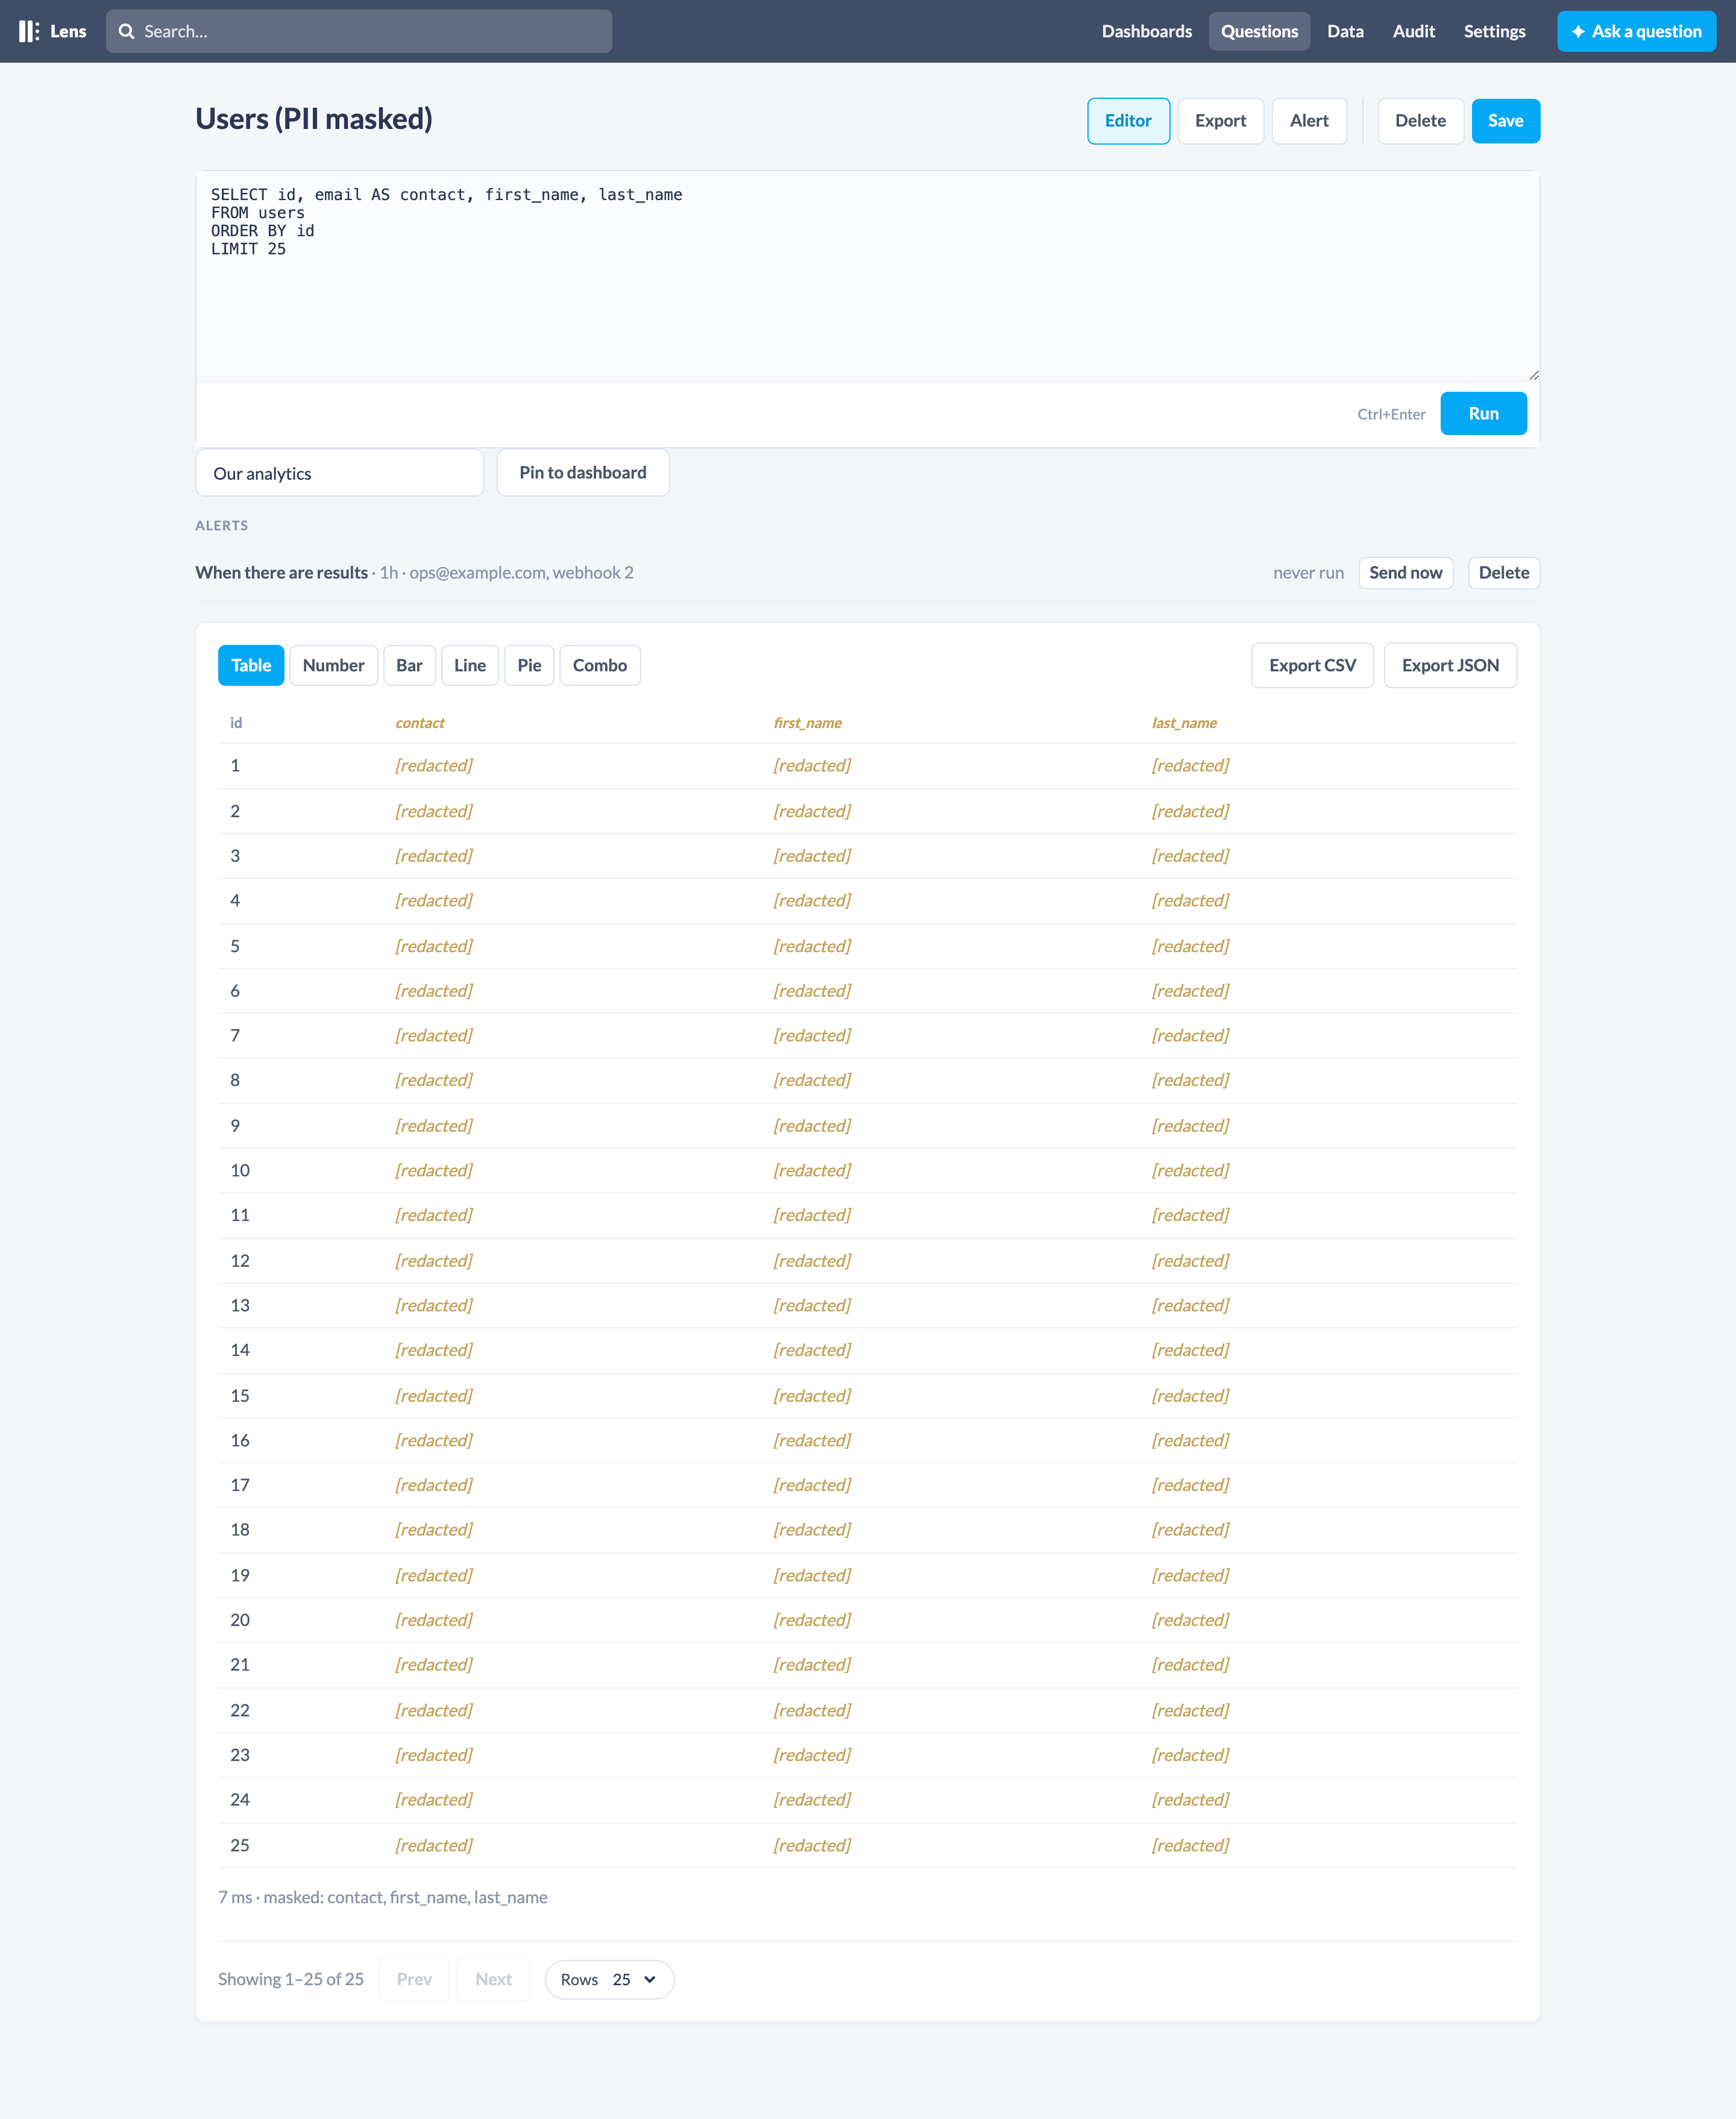Click the ALERTS section label
The image size is (1736, 2119).
(222, 526)
